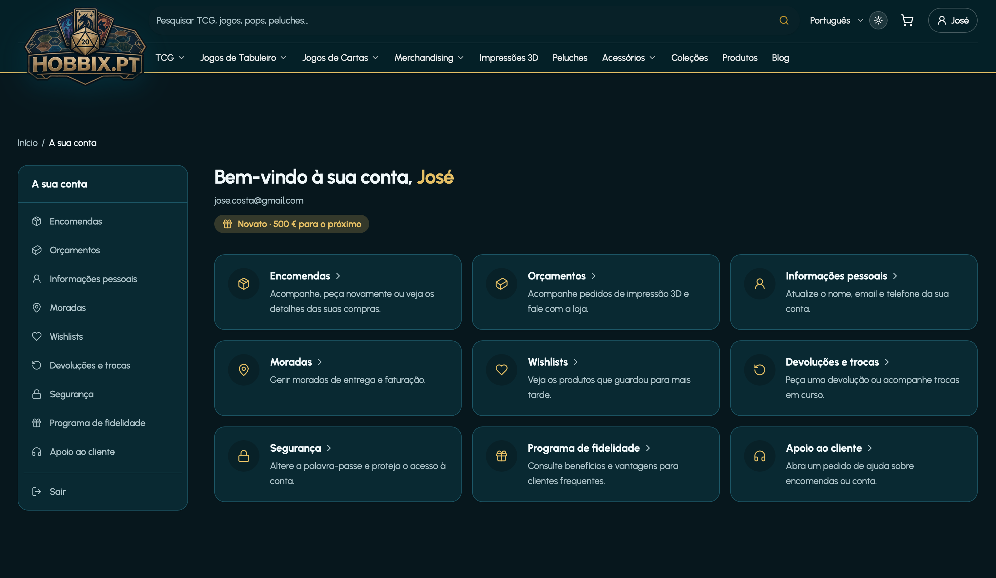Screen dimensions: 996x578
Task: Click the Novato loyalty badge
Action: click(291, 224)
